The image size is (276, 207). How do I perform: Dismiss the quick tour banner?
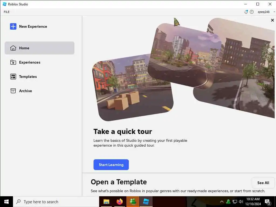(272, 20)
